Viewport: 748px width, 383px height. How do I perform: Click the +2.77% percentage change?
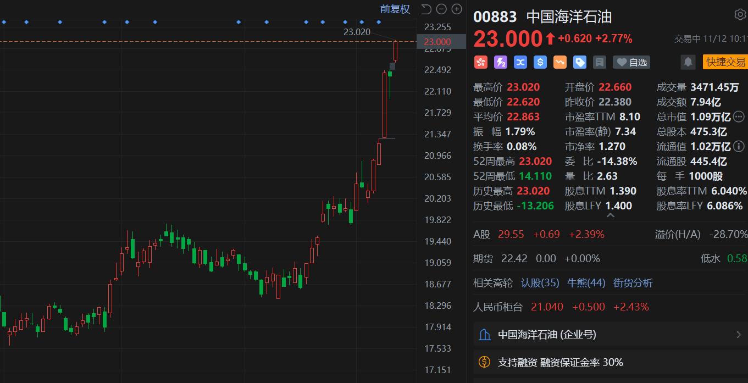pos(614,38)
